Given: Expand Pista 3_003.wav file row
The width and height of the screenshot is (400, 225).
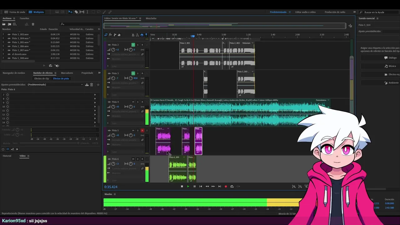Looking at the screenshot, I should [x=3, y=34].
